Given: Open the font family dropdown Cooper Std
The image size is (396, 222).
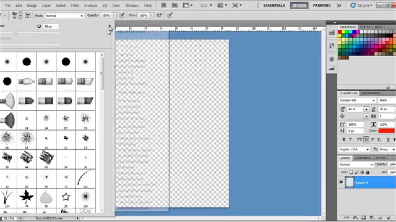Looking at the screenshot, I should click(x=357, y=100).
